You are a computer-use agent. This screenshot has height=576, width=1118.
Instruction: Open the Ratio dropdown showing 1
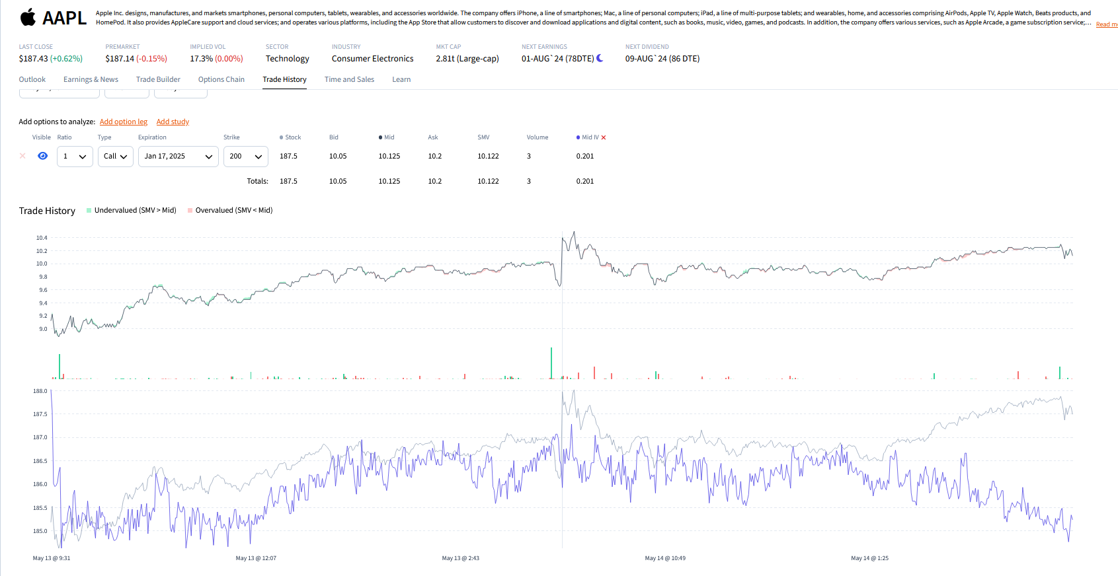click(75, 157)
